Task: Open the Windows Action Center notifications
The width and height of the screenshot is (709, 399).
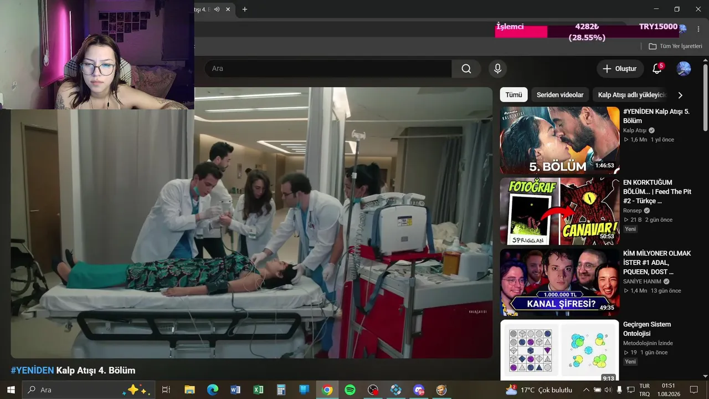Action: [x=694, y=390]
